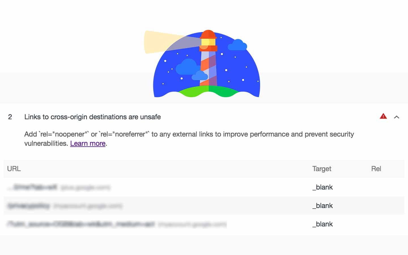Screen dimensions: 408x255
Task: Click the blue cloud right of lighthouse lamp
Action: pos(237,45)
